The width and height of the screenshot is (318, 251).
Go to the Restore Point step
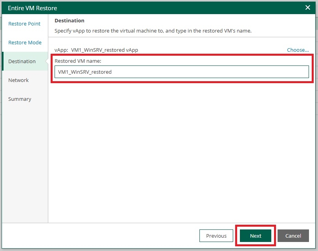(24, 24)
